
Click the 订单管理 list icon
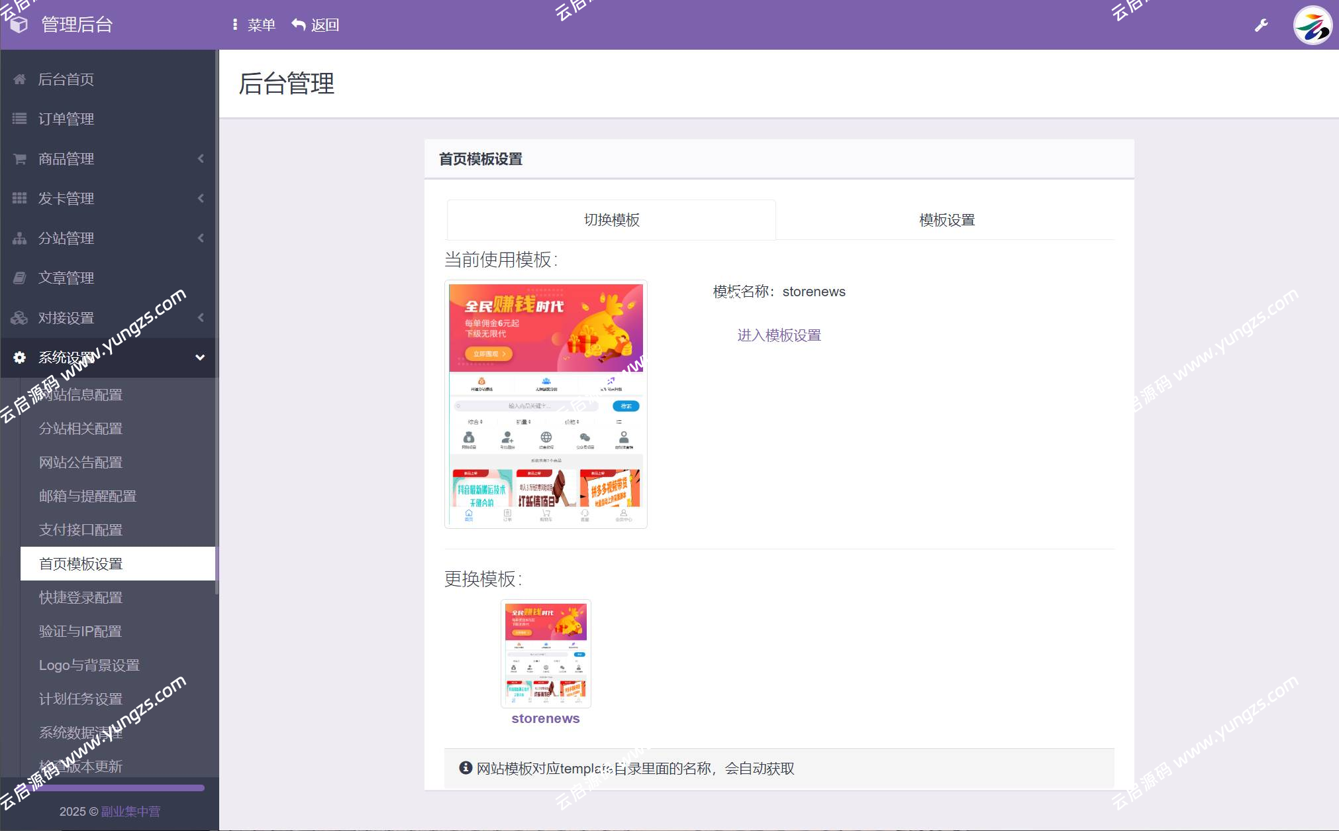click(x=19, y=119)
